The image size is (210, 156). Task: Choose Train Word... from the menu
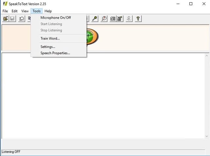59,39
